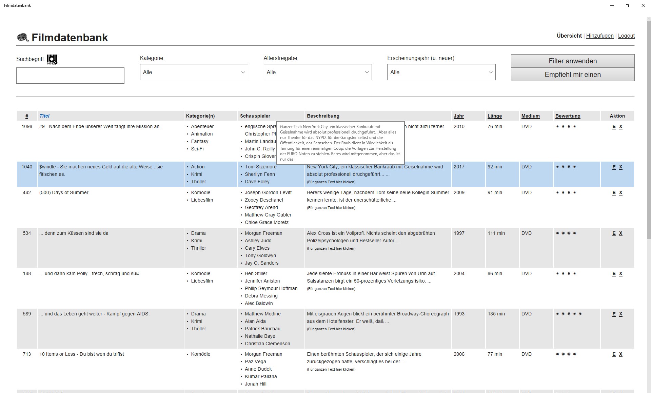The height and width of the screenshot is (393, 651).
Task: Edit the 10 Items or Less entry
Action: (614, 354)
